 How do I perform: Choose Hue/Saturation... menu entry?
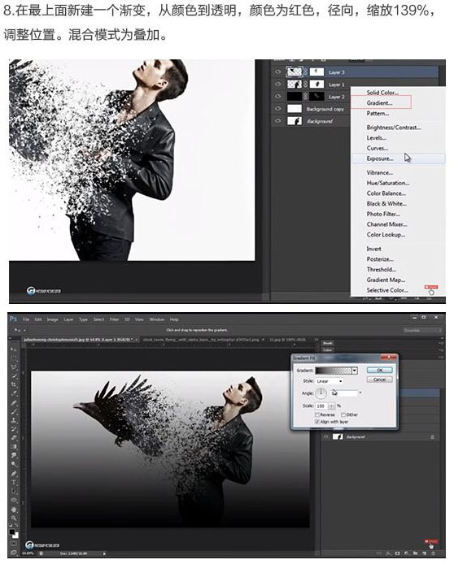coord(388,183)
